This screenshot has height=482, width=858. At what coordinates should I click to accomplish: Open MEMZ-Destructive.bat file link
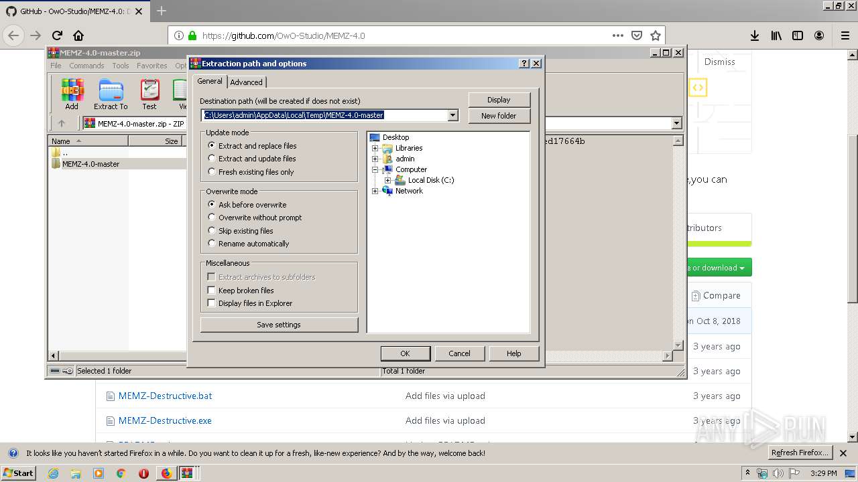coord(165,396)
